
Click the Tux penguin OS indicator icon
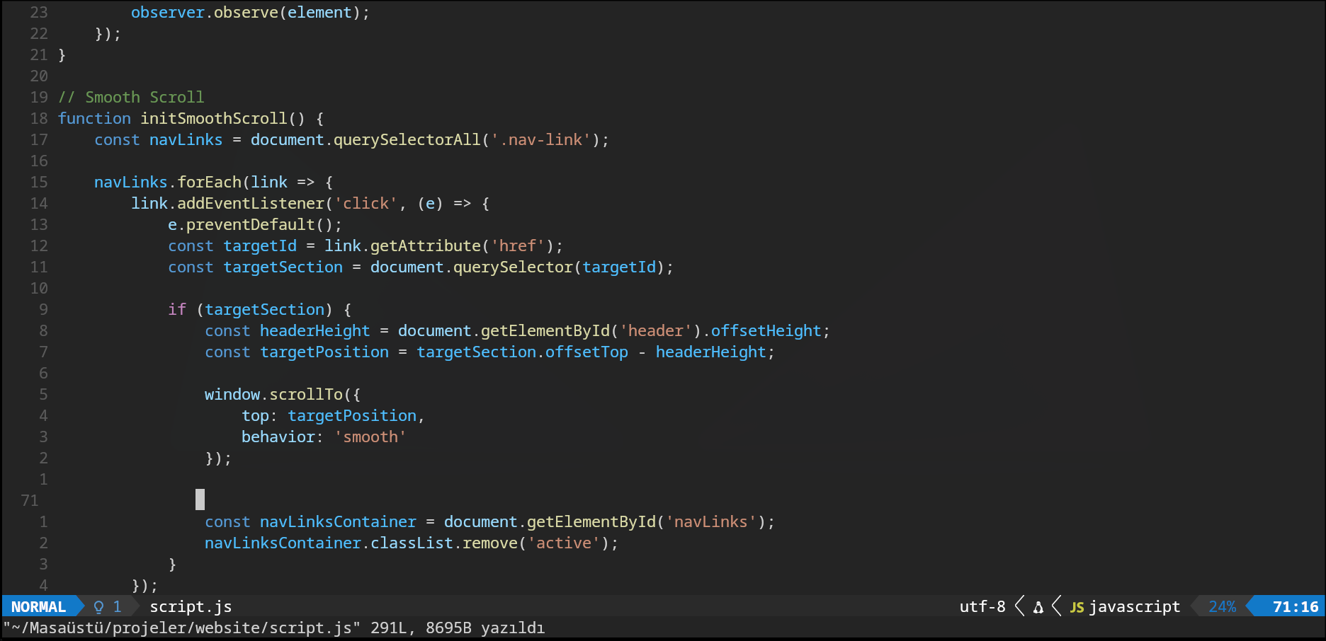(x=1038, y=606)
